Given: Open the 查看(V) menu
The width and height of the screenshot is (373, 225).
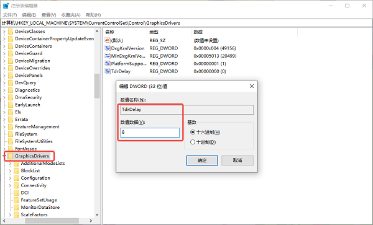Looking at the screenshot, I should (48, 15).
